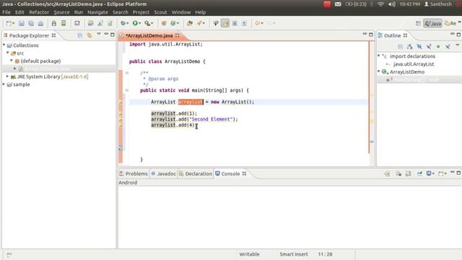
Task: Open Outline view menu arrow
Action: click(x=458, y=45)
